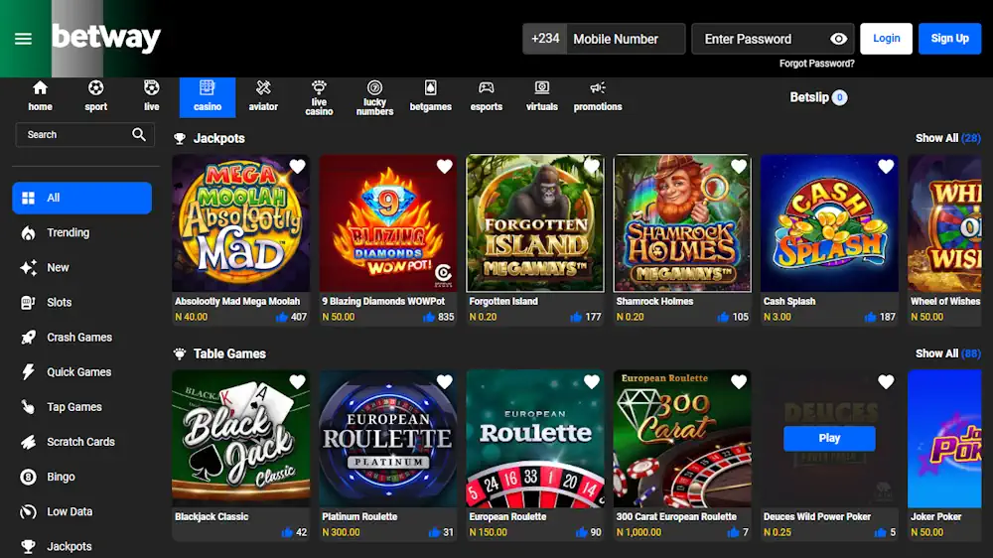Viewport: 993px width, 558px height.
Task: Click the Sign Up button
Action: 949,39
